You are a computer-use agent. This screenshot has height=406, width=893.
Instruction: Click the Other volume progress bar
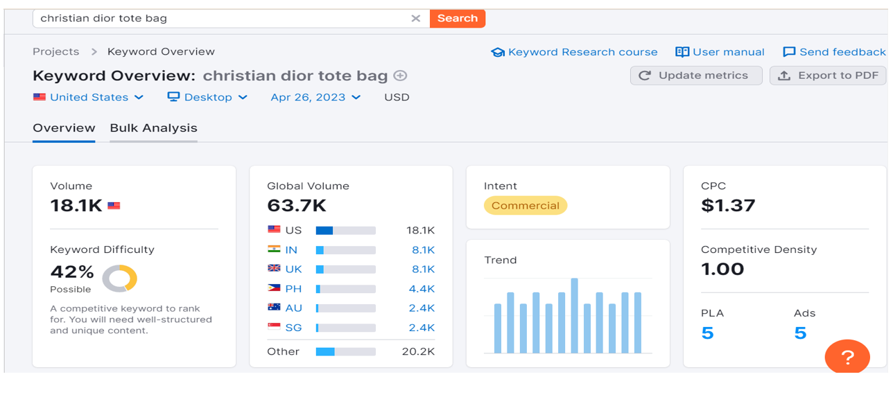346,352
